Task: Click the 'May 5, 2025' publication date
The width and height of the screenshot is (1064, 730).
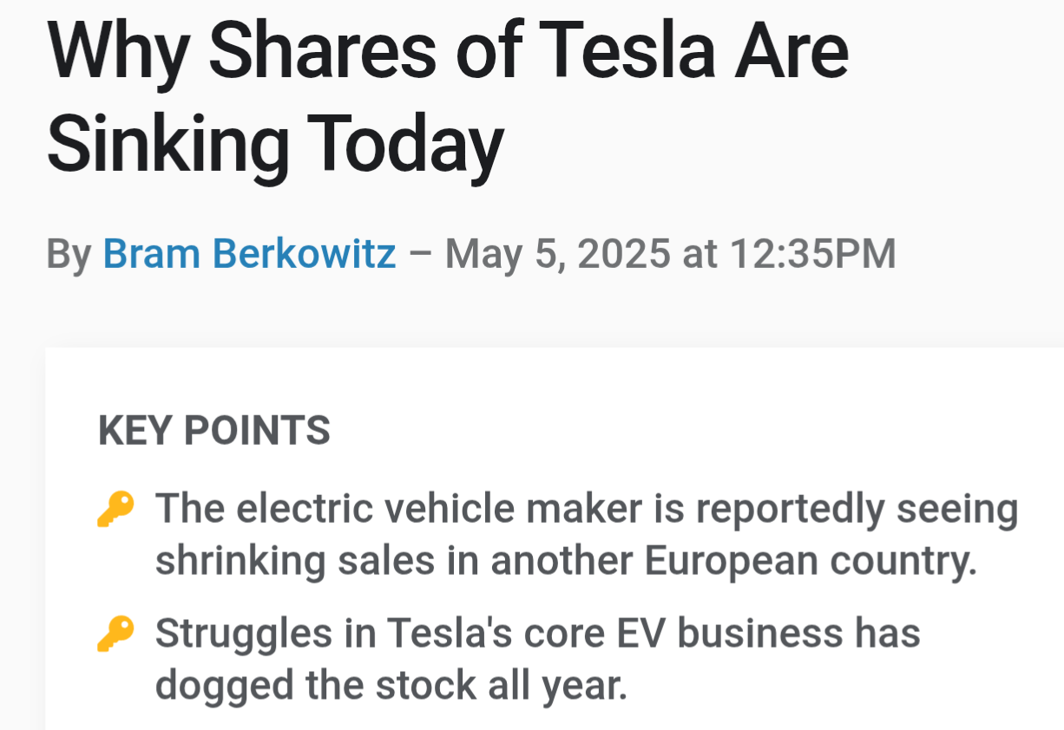Action: tap(558, 254)
